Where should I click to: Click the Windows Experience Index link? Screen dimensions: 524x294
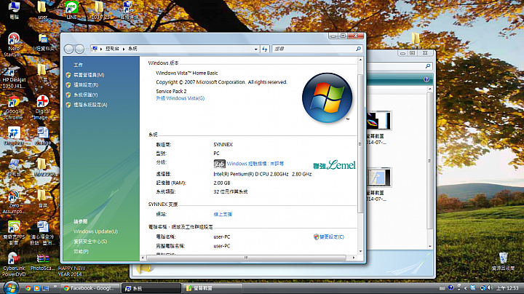click(255, 164)
